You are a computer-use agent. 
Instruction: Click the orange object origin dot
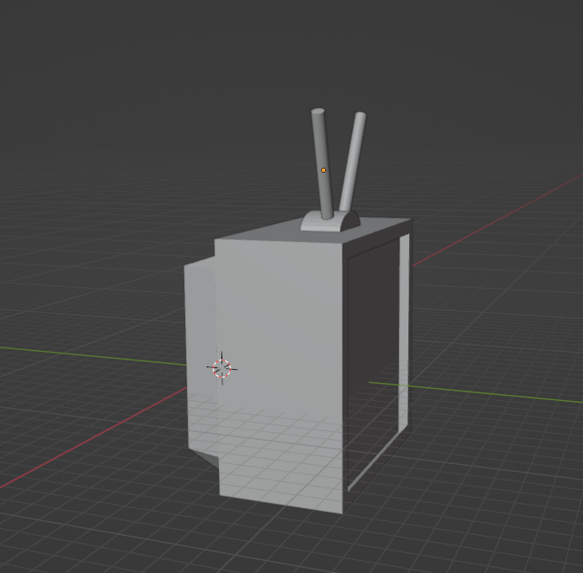324,170
